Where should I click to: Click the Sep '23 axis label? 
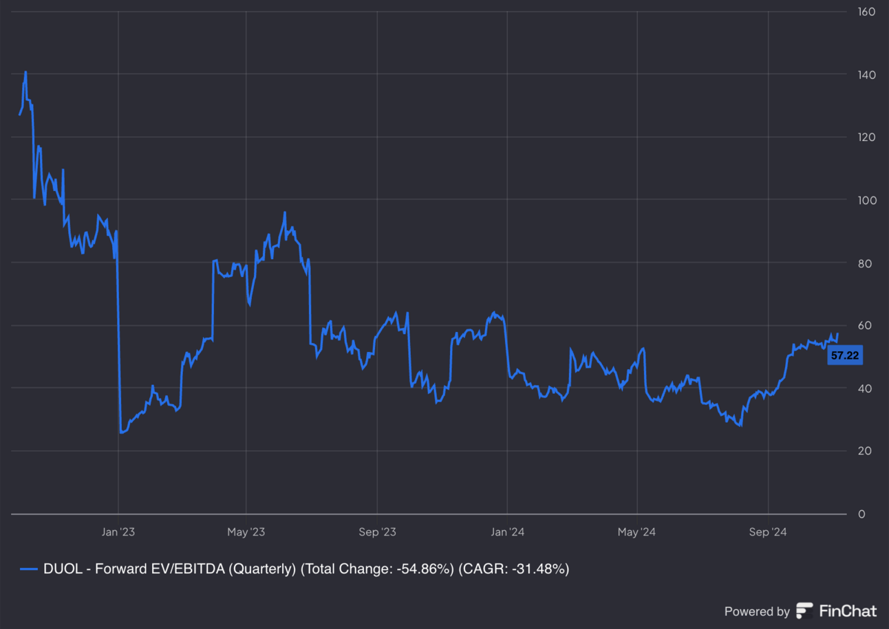click(378, 531)
